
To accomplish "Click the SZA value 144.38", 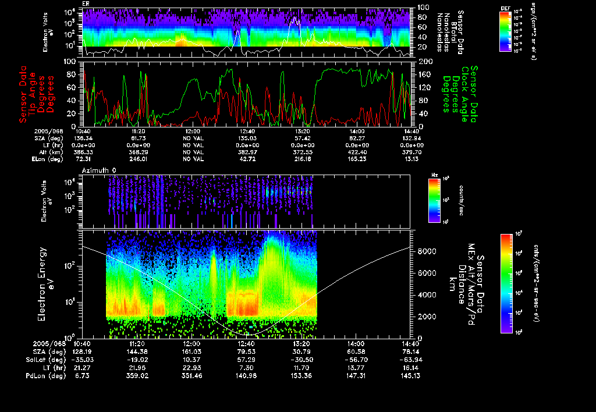I will click(137, 352).
